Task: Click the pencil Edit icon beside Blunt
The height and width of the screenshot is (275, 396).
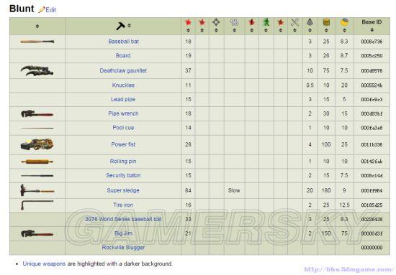Action: 42,10
